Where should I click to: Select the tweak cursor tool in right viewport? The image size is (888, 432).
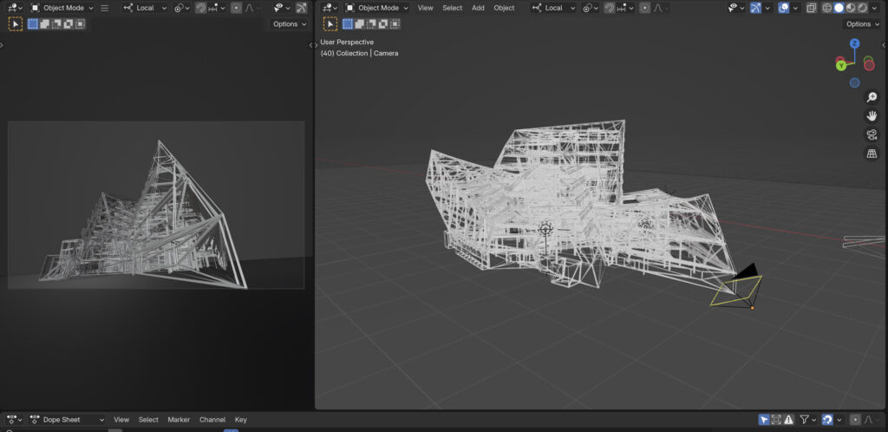point(330,24)
